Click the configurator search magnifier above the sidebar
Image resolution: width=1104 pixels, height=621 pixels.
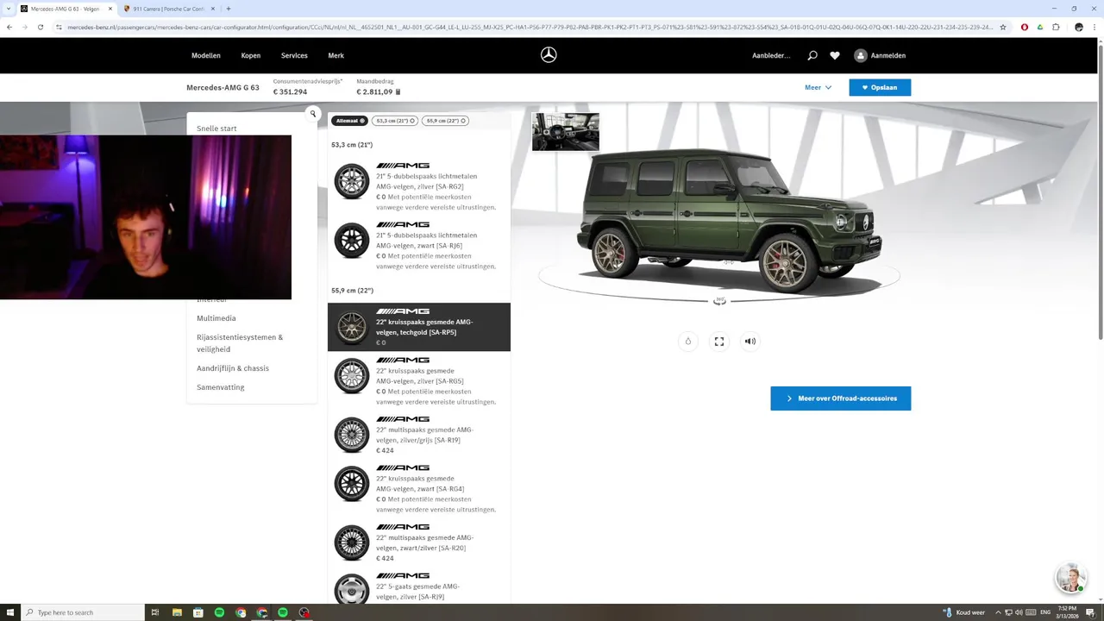pyautogui.click(x=313, y=114)
